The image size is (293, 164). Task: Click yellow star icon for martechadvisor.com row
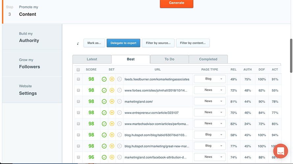pos(112,124)
